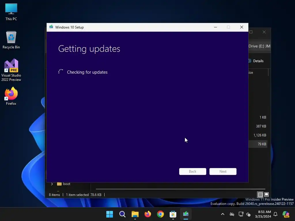Launch Visual Studio 2022 Preview shortcut
The image size is (295, 221).
click(11, 70)
